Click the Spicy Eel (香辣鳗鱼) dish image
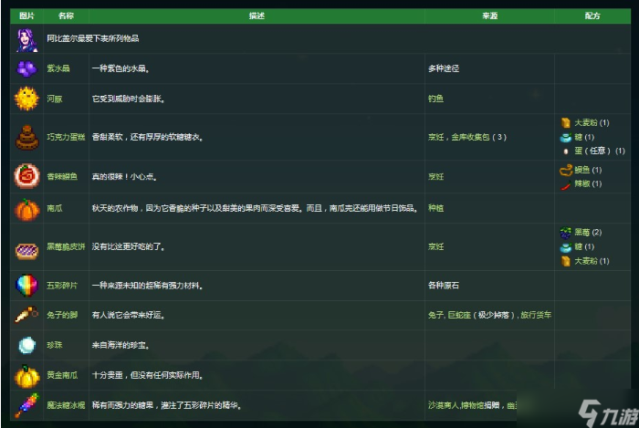 click(x=26, y=176)
